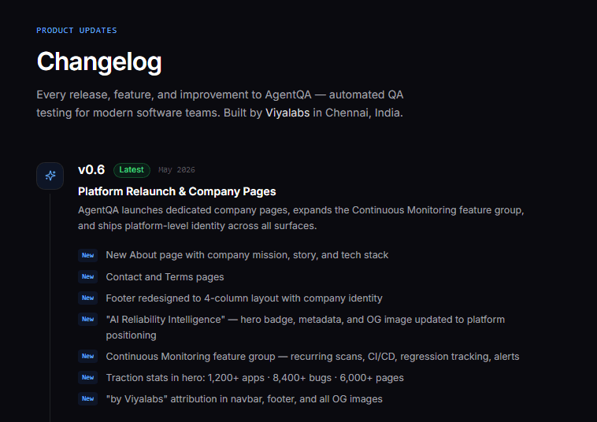This screenshot has height=422, width=597.
Task: Click the May 2026 release date
Action: coord(176,170)
